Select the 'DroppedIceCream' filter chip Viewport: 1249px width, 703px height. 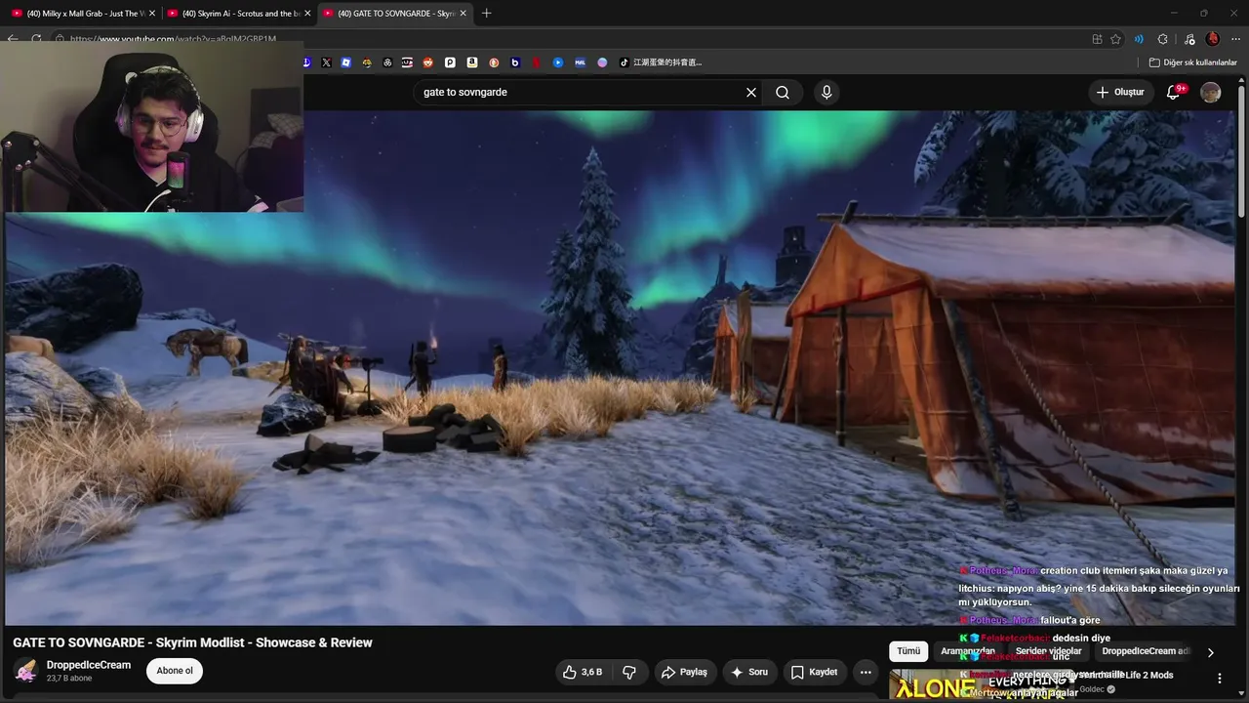1146,651
